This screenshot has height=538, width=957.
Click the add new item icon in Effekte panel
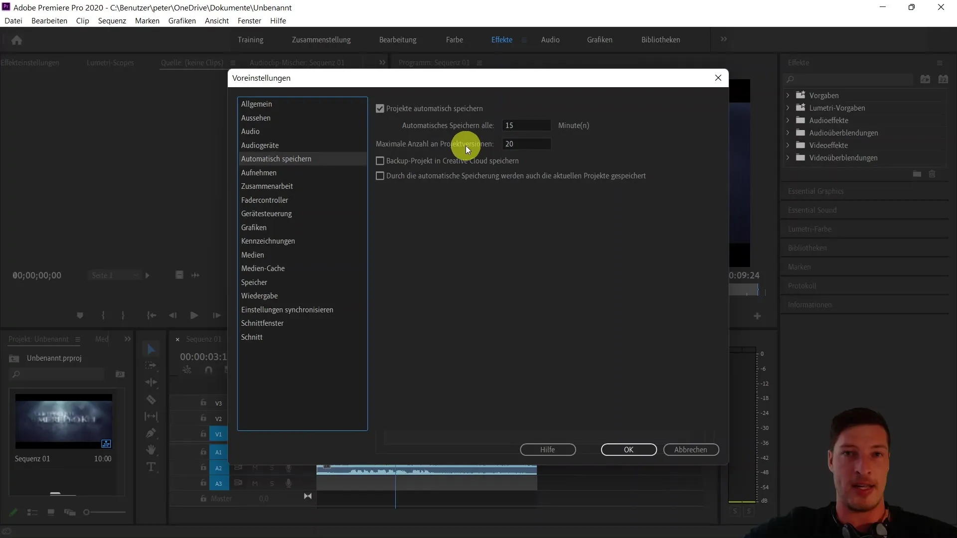(917, 173)
